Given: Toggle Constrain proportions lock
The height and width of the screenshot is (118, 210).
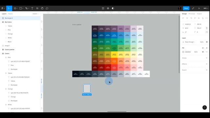Looking at the screenshot, I should (207, 28).
